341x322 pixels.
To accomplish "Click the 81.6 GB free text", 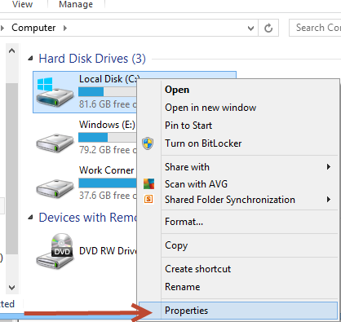I will (x=108, y=104).
